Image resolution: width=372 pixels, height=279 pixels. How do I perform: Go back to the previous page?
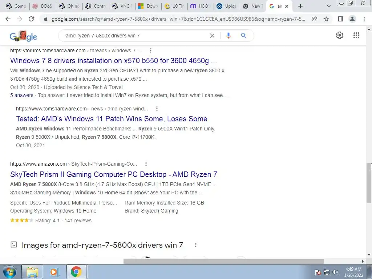click(8, 19)
